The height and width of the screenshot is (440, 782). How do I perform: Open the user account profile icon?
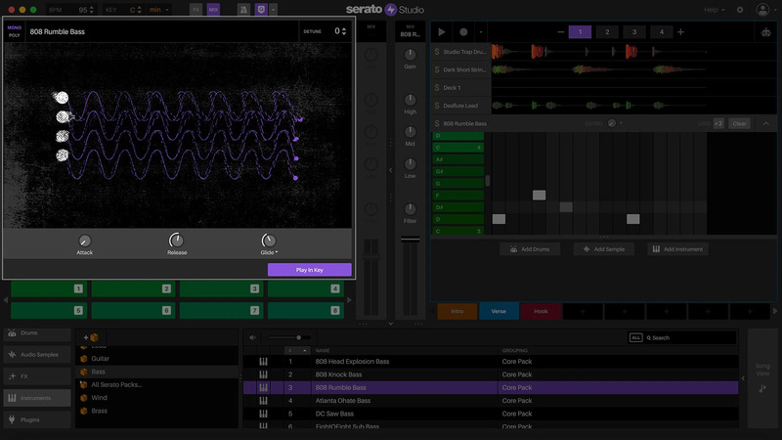coord(762,10)
